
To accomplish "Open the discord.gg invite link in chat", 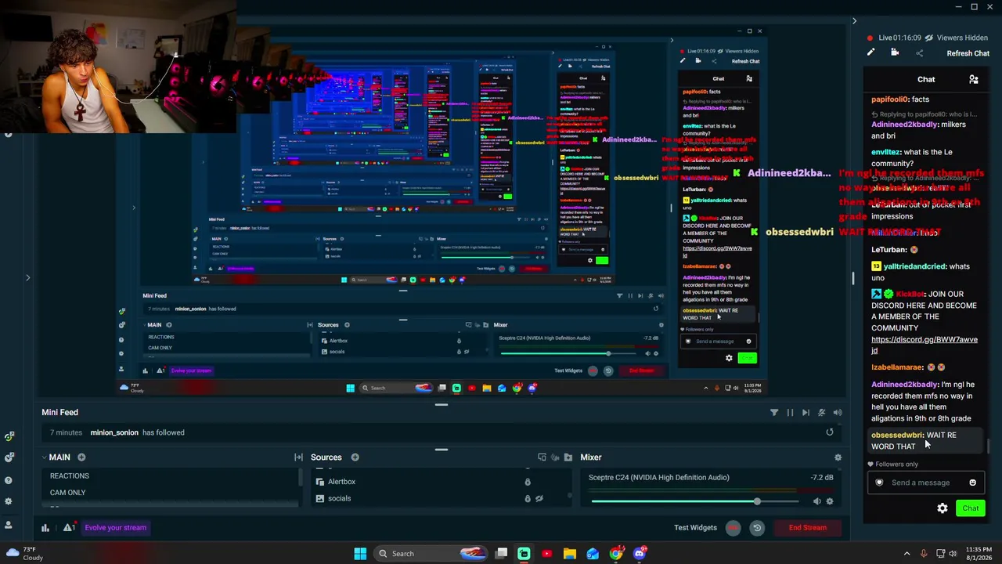I will click(924, 345).
